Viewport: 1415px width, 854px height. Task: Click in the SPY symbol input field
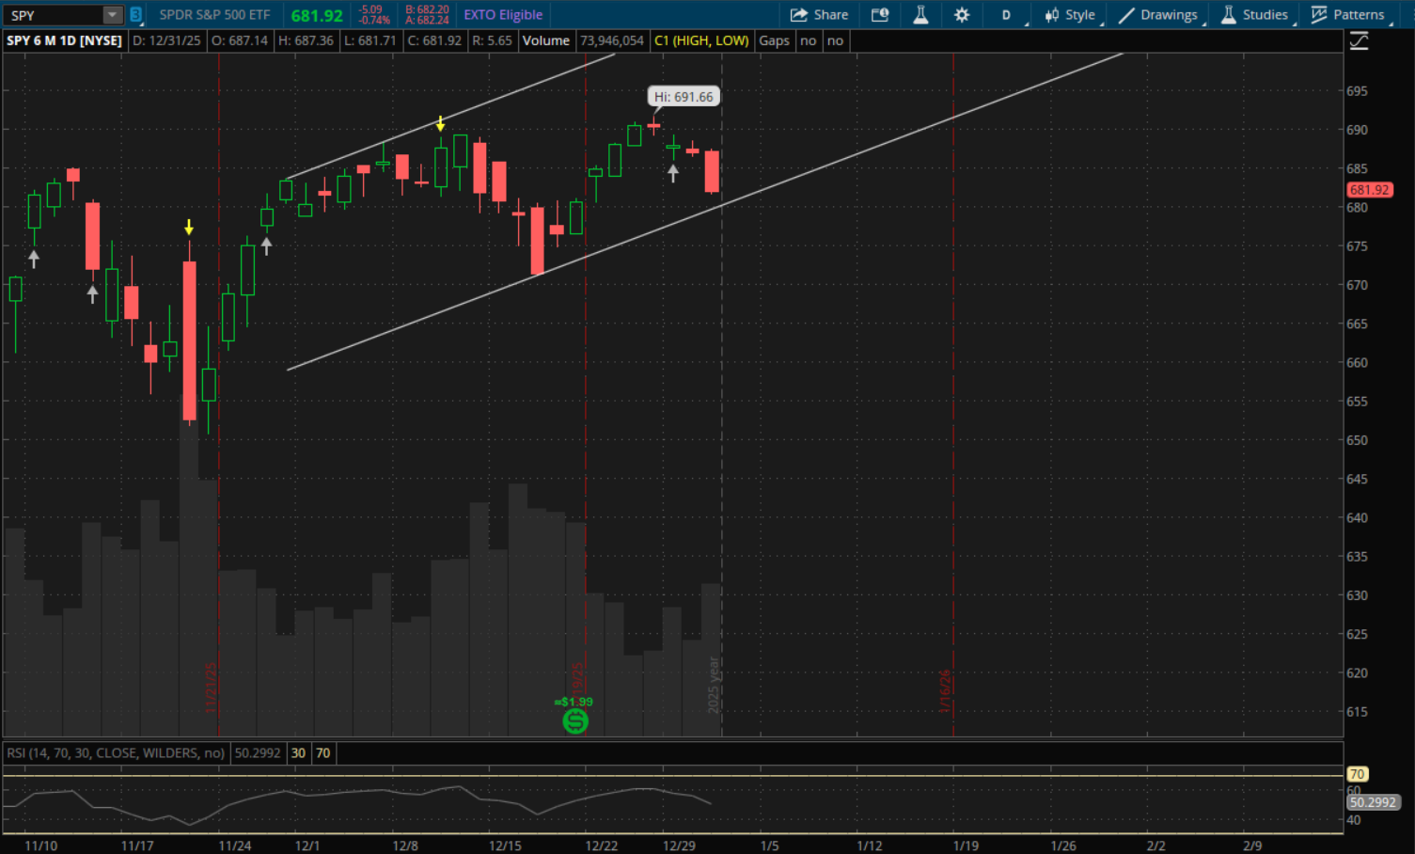click(x=52, y=15)
